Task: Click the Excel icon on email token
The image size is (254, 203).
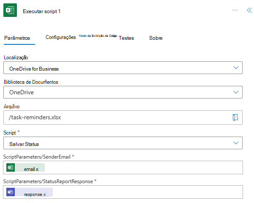Action: point(11,168)
